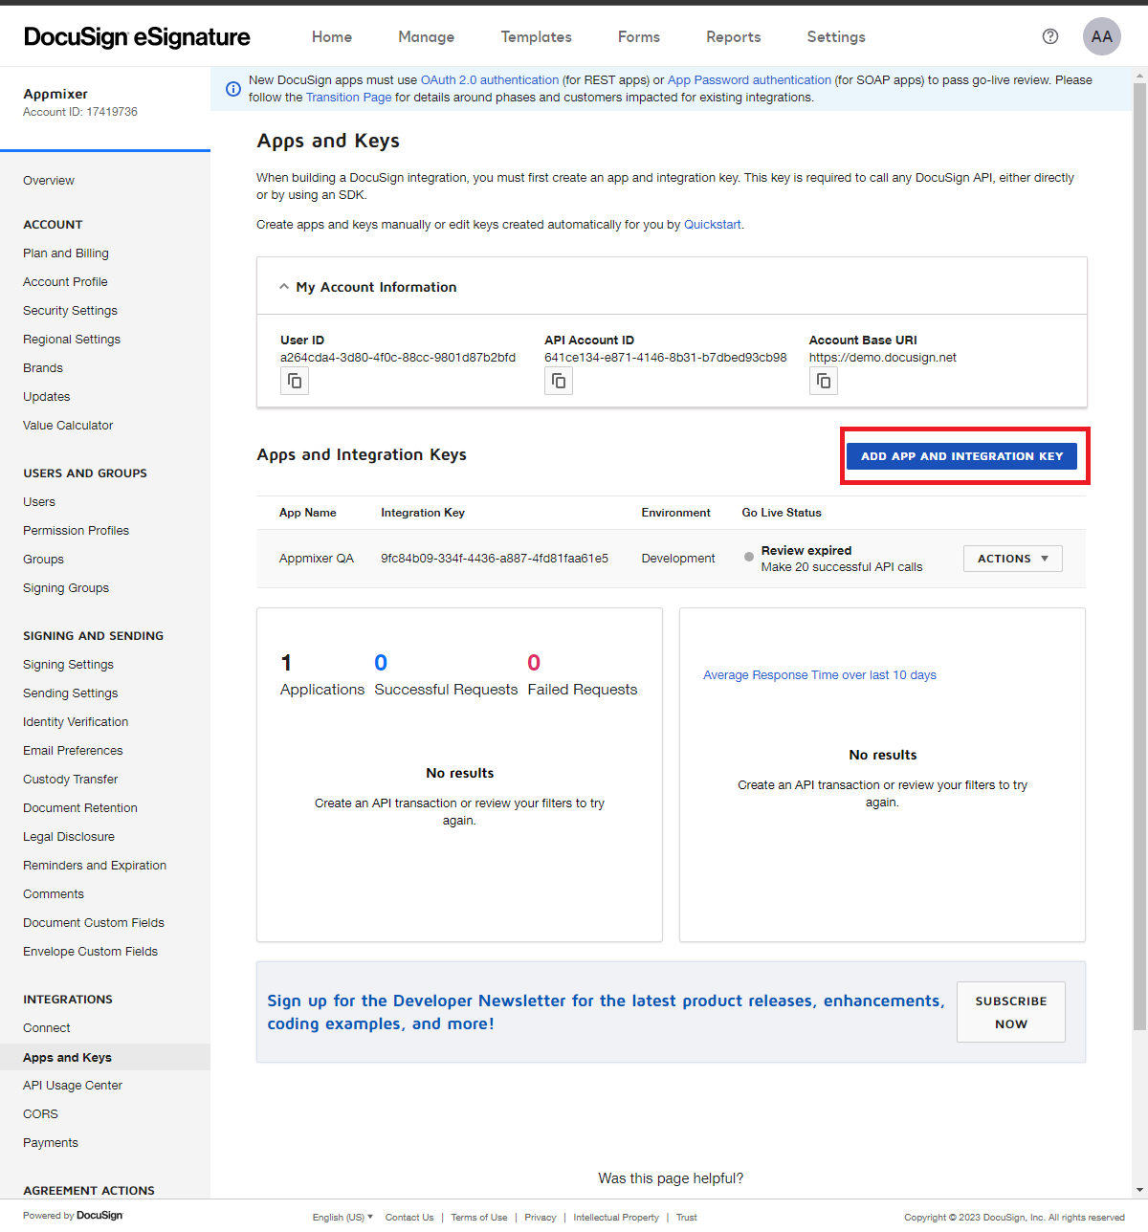Viewport: 1148px width, 1232px height.
Task: Collapse the My Account Information section
Action: click(x=284, y=287)
